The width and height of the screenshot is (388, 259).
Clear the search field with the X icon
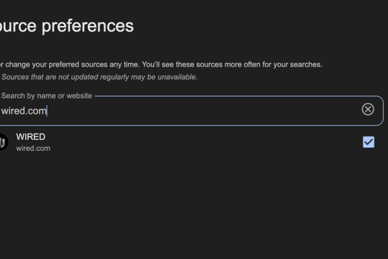pyautogui.click(x=368, y=109)
